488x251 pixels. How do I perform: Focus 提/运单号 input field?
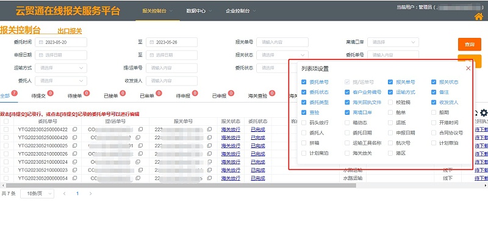point(171,68)
